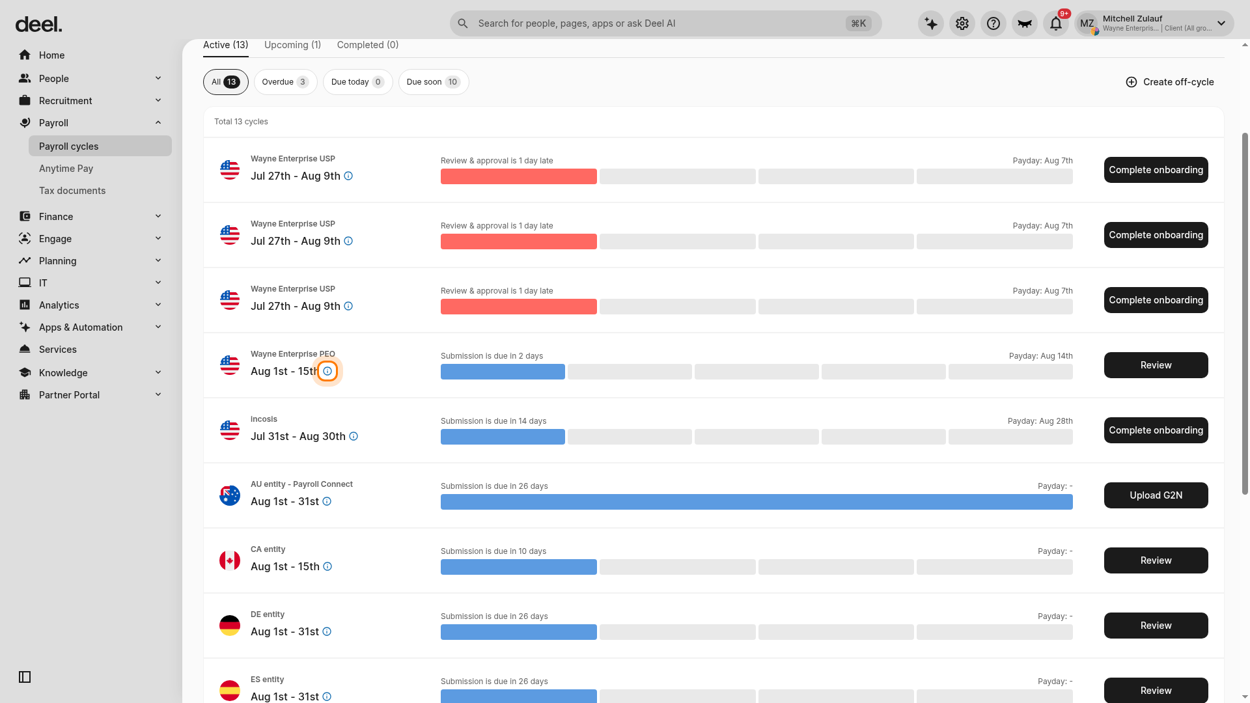This screenshot has height=703, width=1250.
Task: Click Review for ES entity cycle
Action: pos(1156,690)
